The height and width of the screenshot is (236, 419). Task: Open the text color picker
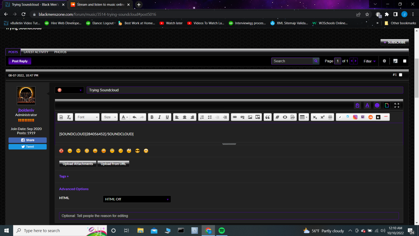click(x=125, y=117)
